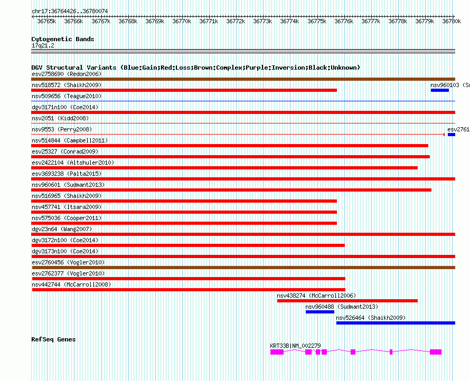
Task: Click the red nsv514844 (Campbell2011) variant bar
Action: click(x=230, y=146)
